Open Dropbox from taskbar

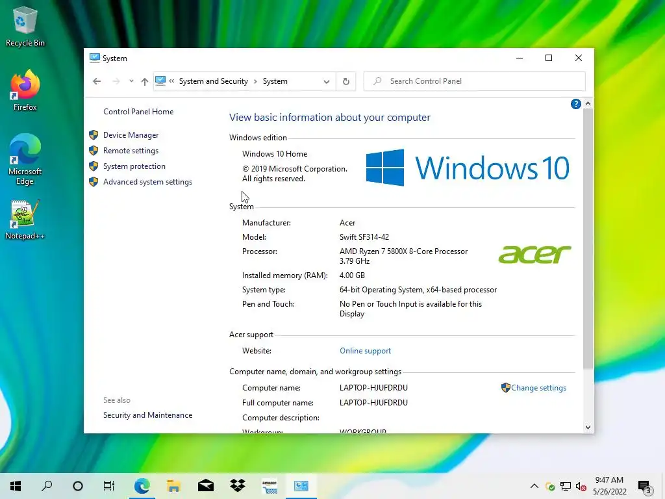238,486
